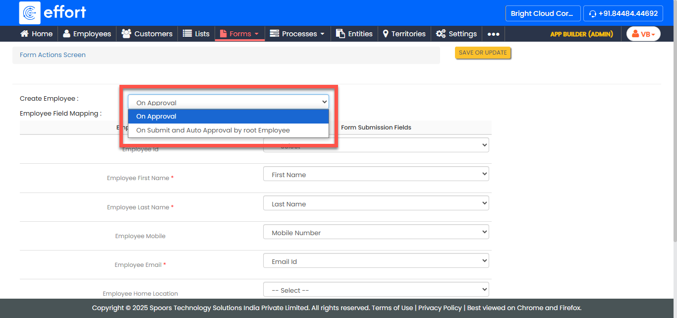Click the Save or Update button

(483, 53)
